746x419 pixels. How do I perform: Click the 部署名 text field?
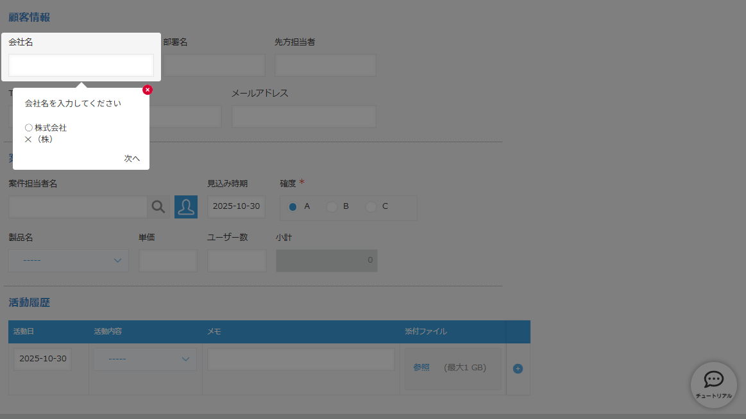coord(214,65)
